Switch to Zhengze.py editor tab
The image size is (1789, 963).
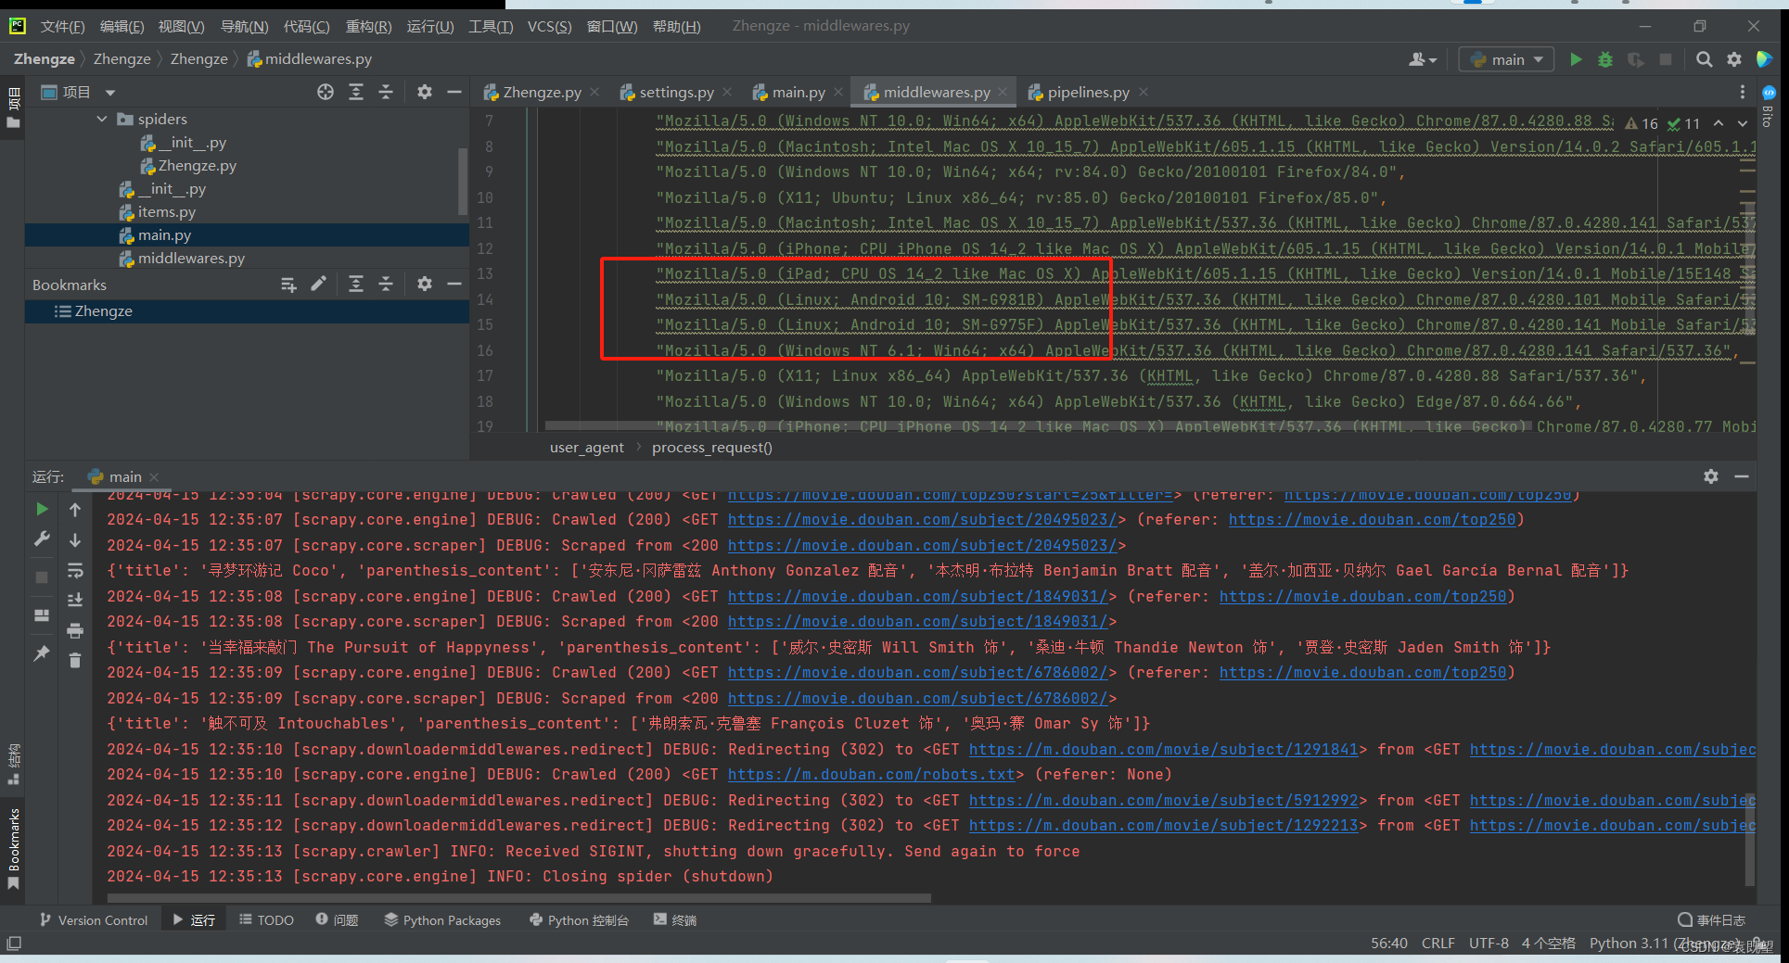click(x=542, y=92)
